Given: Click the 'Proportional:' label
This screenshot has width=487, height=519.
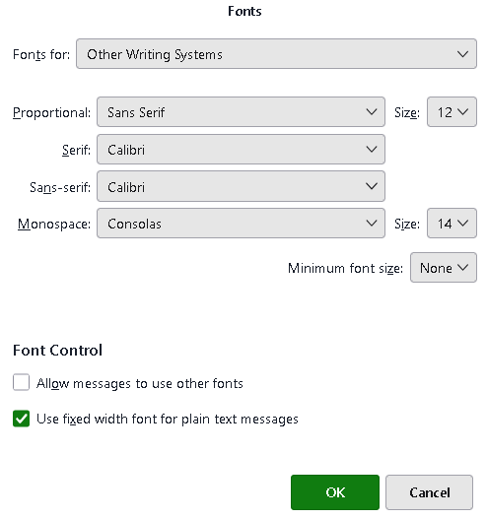Looking at the screenshot, I should [51, 113].
